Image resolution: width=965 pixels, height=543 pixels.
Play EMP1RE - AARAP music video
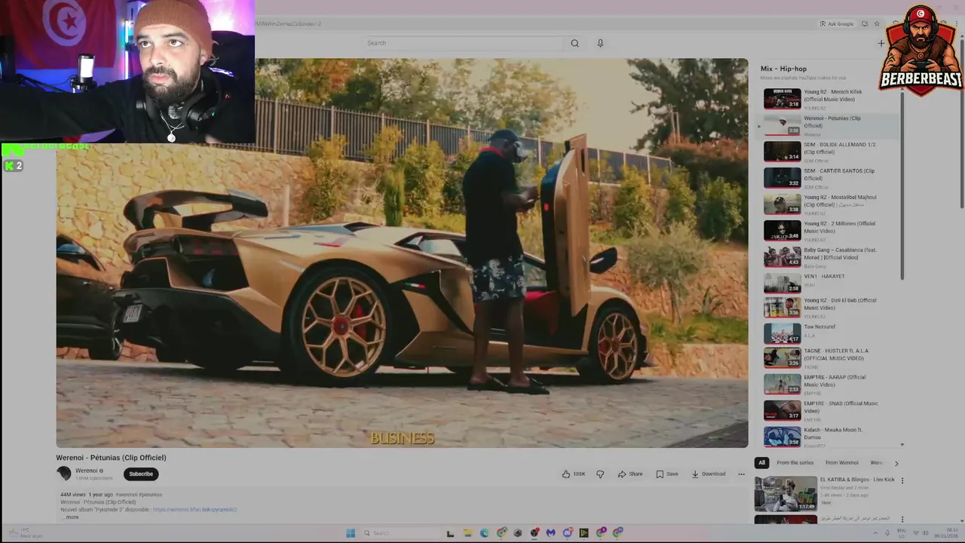[828, 384]
